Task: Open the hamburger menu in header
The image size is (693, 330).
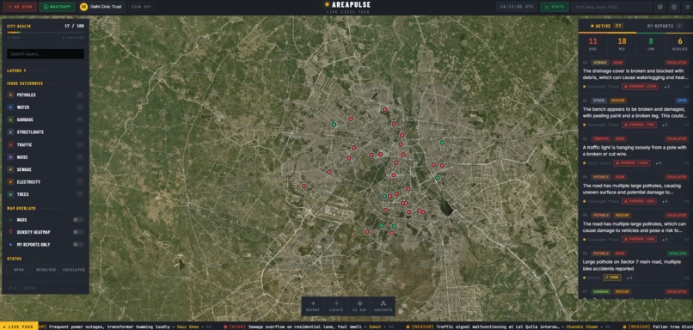Action: click(x=688, y=7)
